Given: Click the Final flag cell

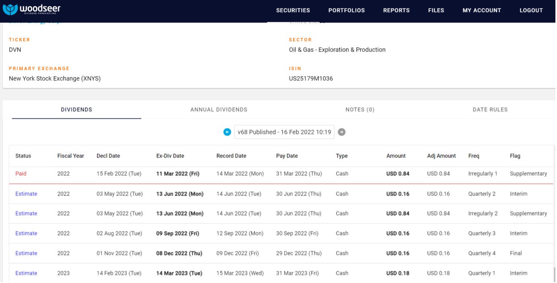Looking at the screenshot, I should coord(516,253).
